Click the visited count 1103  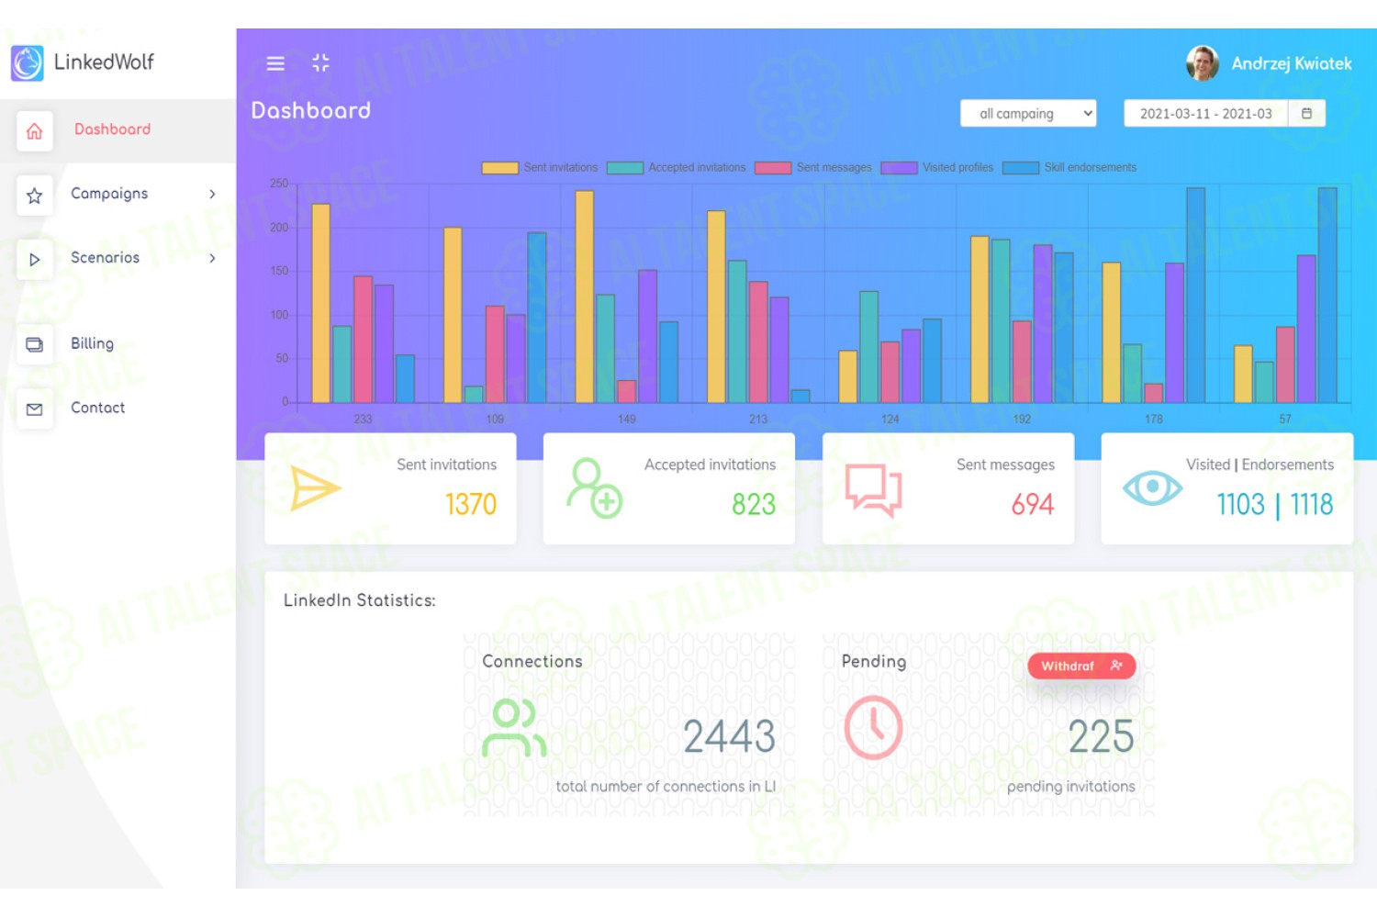(1240, 504)
